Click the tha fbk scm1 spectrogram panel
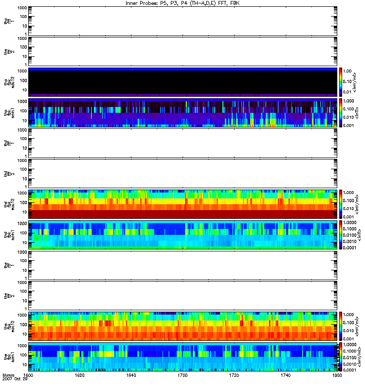This screenshot has width=365, height=389. point(183,113)
